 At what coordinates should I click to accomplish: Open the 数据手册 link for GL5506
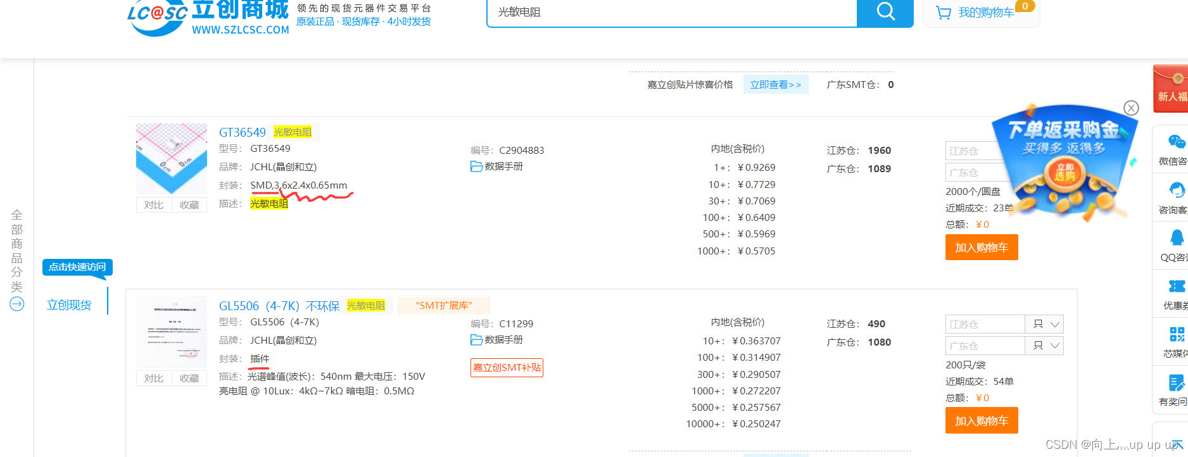(504, 340)
